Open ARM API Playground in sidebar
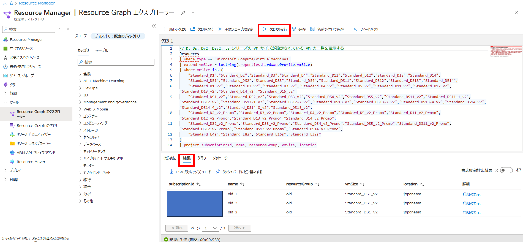Image resolution: width=523 pixels, height=242 pixels. click(36, 153)
